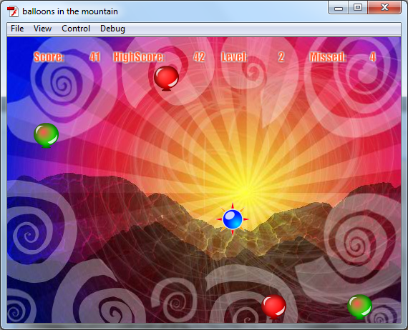Open the Debug menu

(x=112, y=29)
